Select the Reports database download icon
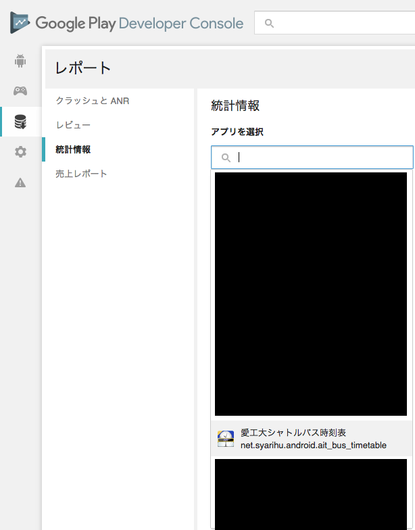415x530 pixels. 20,122
